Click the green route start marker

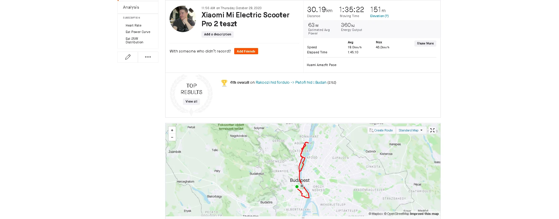(x=297, y=187)
